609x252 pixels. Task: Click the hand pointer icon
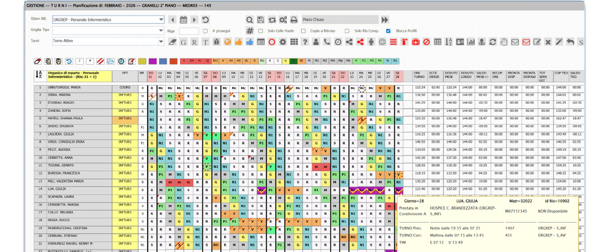[504, 42]
